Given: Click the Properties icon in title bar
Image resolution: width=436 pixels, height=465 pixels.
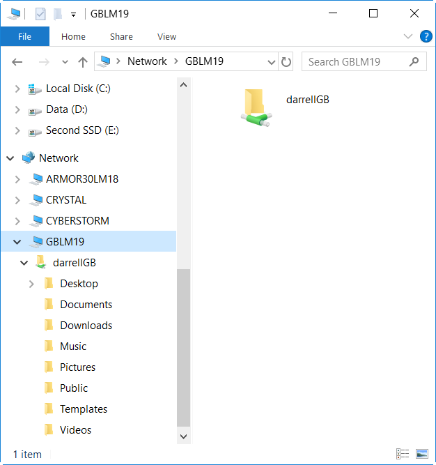Looking at the screenshot, I should (40, 14).
